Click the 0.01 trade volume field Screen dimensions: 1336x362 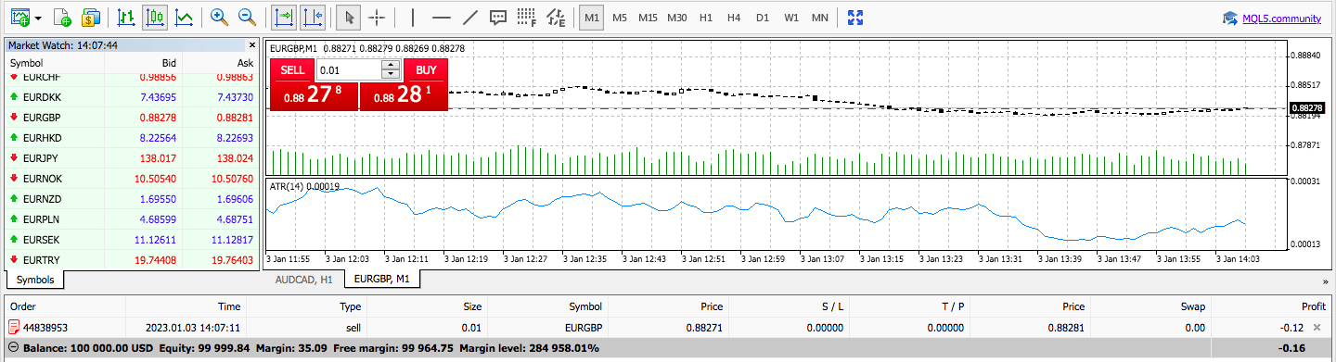coord(349,69)
